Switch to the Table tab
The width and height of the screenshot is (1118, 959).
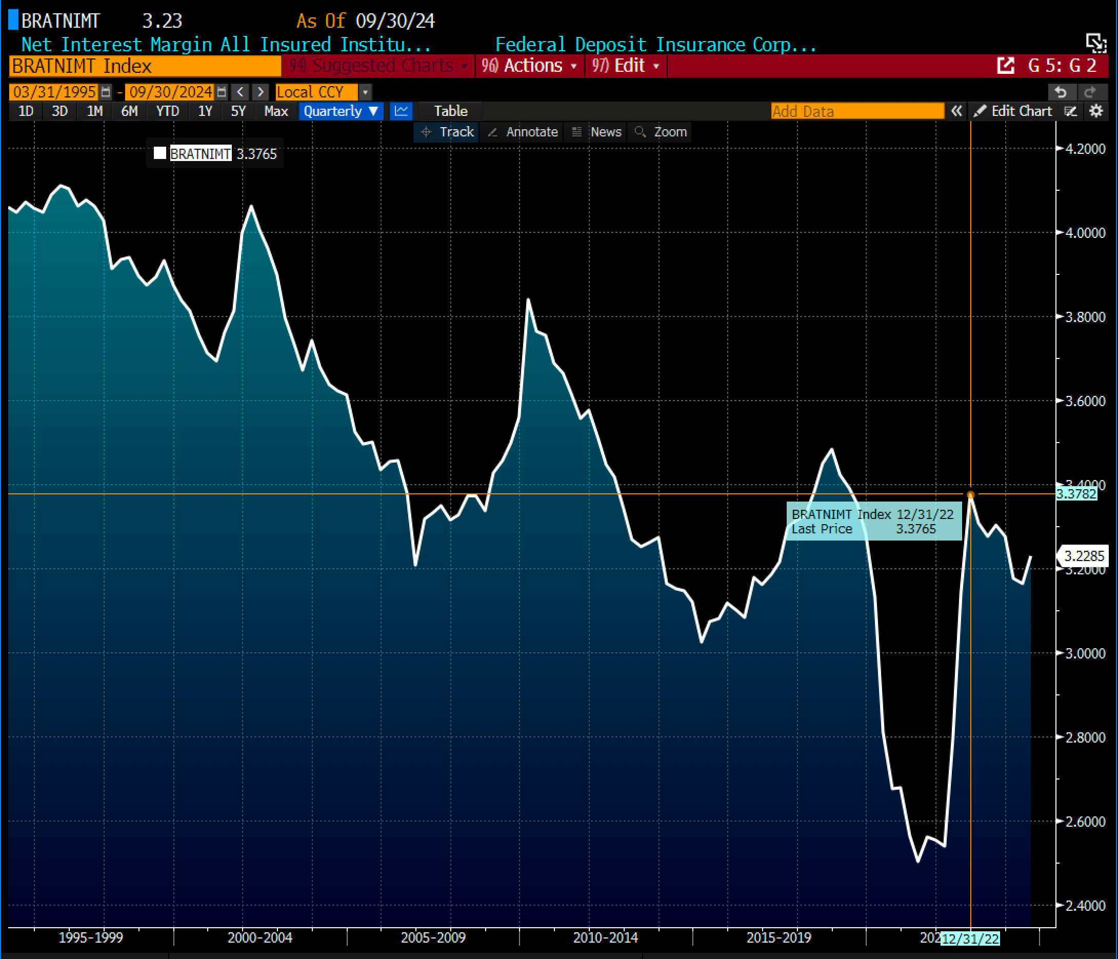451,111
